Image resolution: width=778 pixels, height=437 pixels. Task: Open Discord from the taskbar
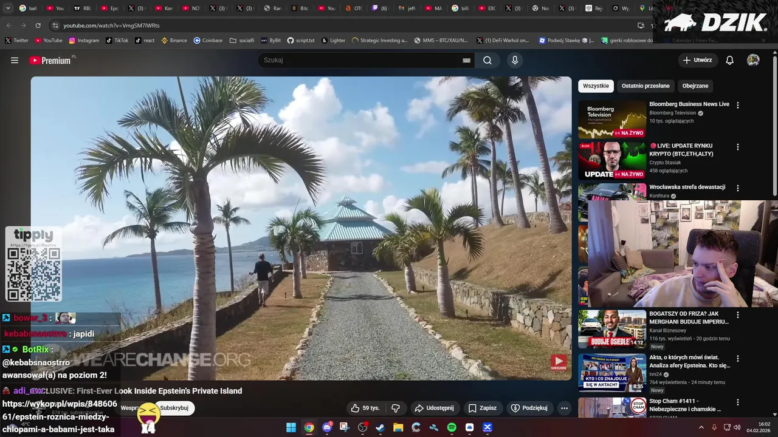coord(327,427)
